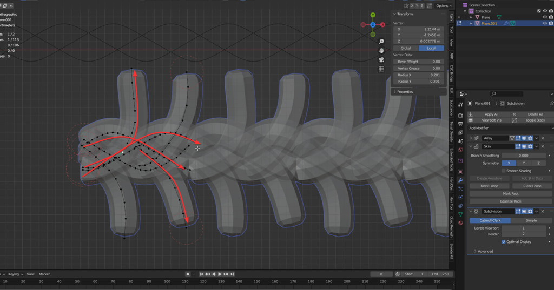Toggle camera view icon in viewport
The width and height of the screenshot is (554, 290).
coord(381,60)
